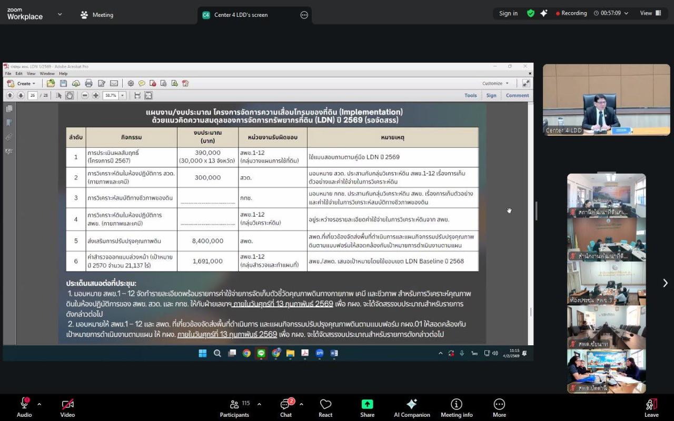
Task: Click the Acrobat document vertical scrollbar
Action: 530,223
